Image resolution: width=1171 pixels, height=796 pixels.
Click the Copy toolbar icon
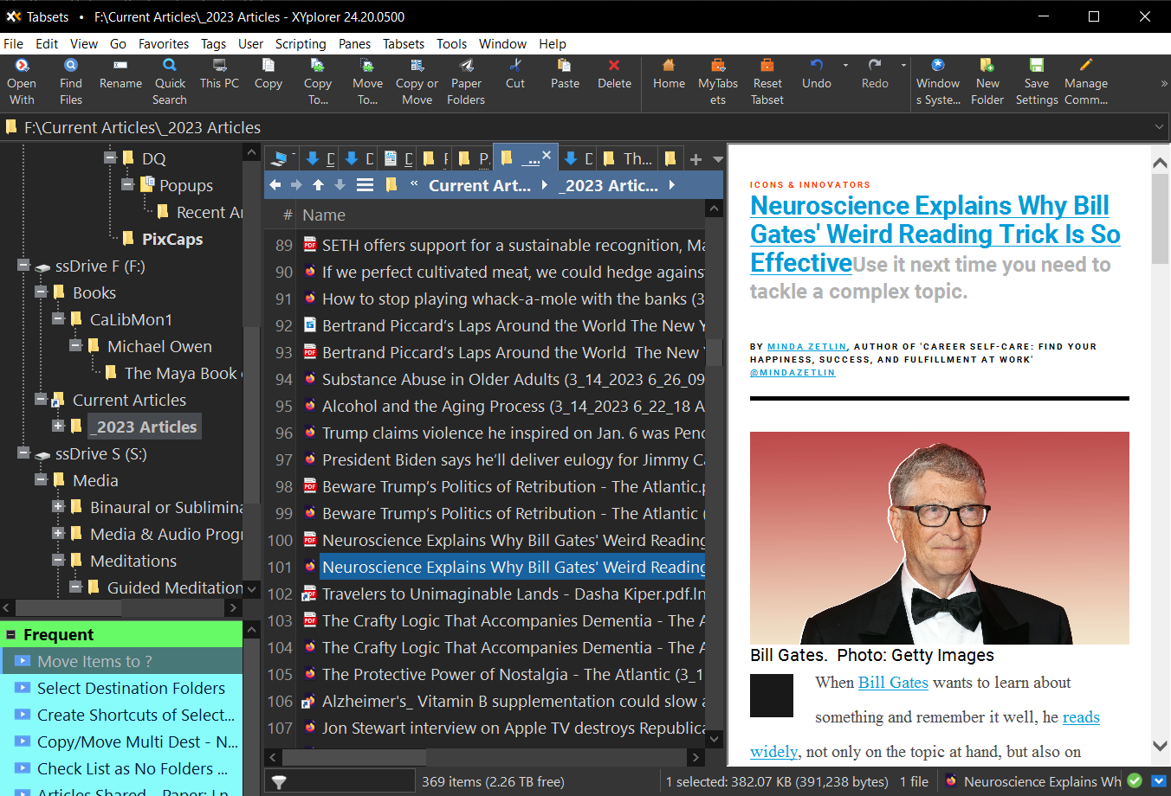(268, 65)
